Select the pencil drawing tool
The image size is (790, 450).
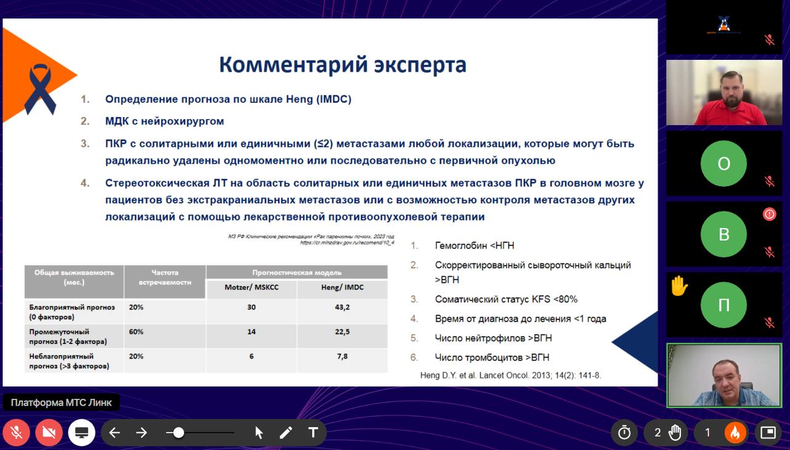click(286, 433)
